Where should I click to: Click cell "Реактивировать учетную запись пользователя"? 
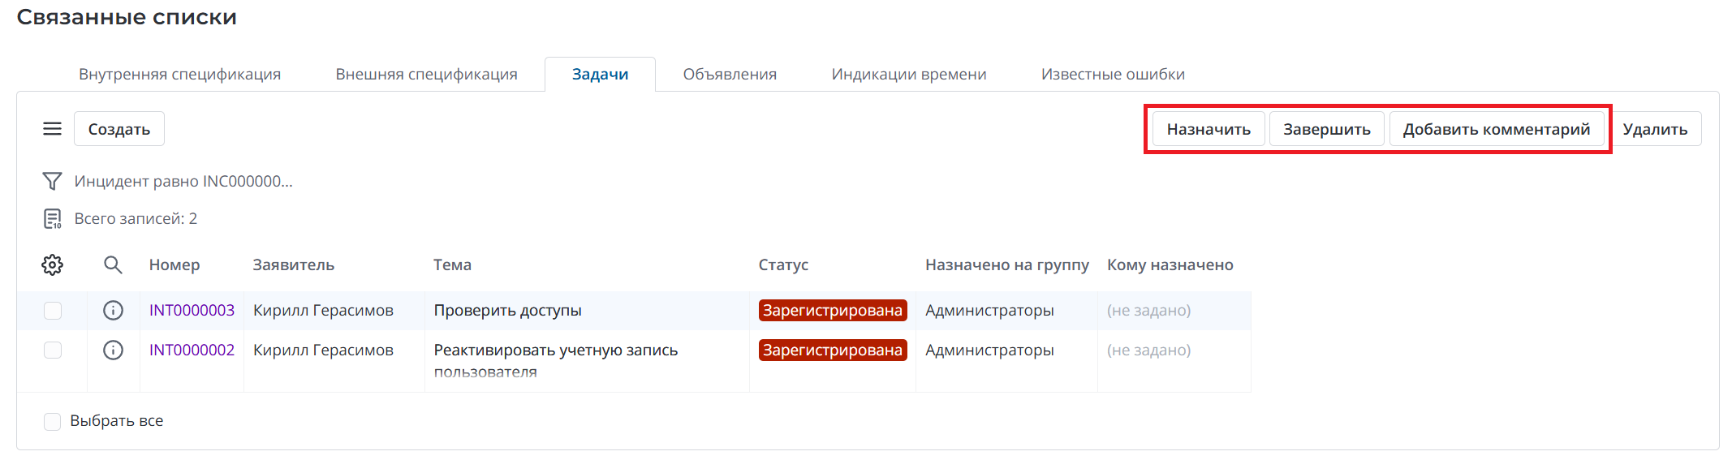coord(556,361)
